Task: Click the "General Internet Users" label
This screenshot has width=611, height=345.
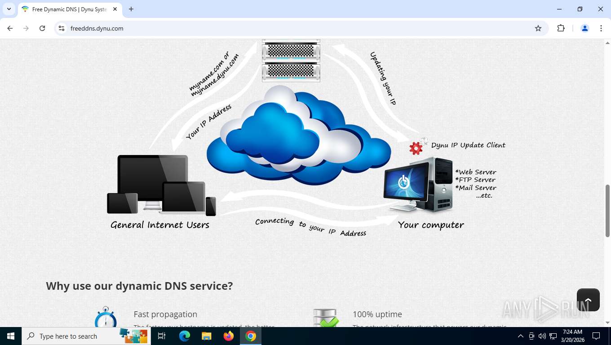Action: (x=160, y=225)
